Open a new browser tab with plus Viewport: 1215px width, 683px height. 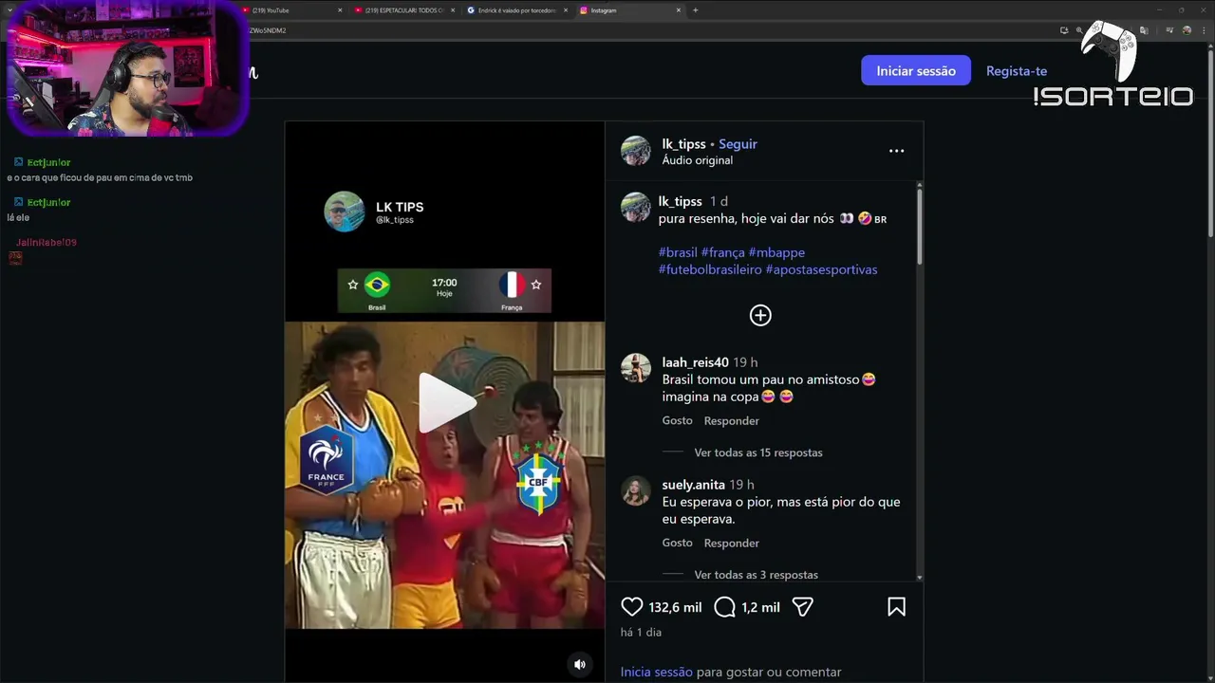tap(696, 10)
